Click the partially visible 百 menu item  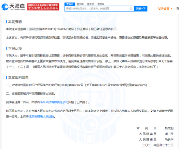tap(178, 8)
